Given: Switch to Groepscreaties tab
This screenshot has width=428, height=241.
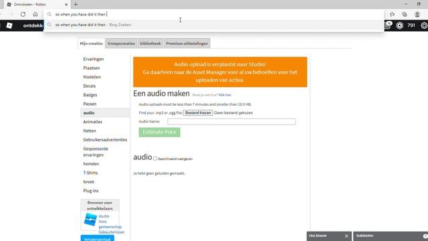Looking at the screenshot, I should (121, 44).
